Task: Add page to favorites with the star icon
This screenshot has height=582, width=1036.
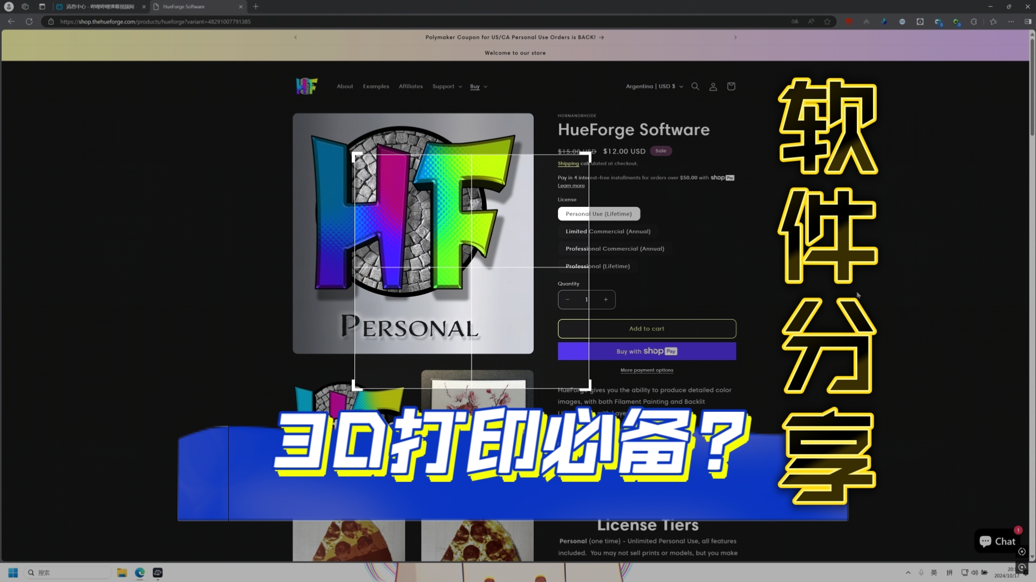Action: pyautogui.click(x=827, y=22)
